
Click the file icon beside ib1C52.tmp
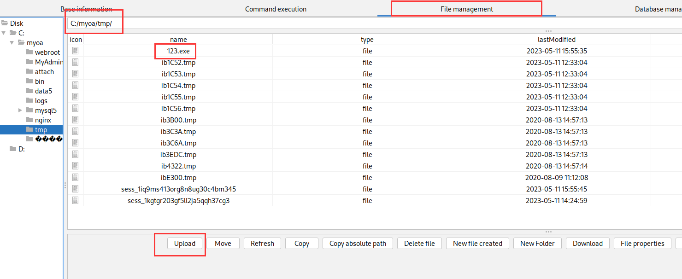pos(76,62)
